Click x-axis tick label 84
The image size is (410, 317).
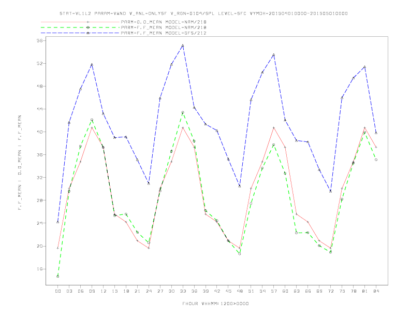click(376, 291)
